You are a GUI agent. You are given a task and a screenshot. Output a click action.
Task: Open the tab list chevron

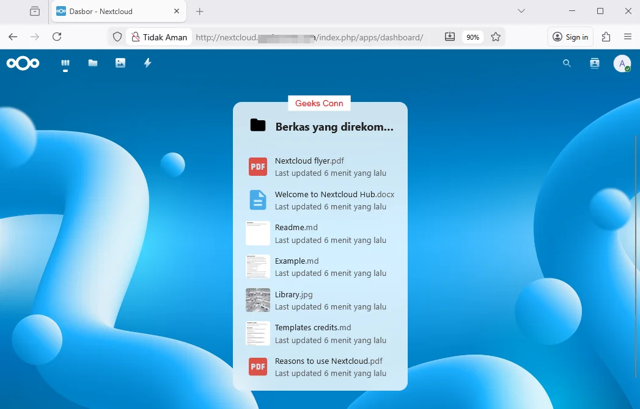pyautogui.click(x=521, y=11)
